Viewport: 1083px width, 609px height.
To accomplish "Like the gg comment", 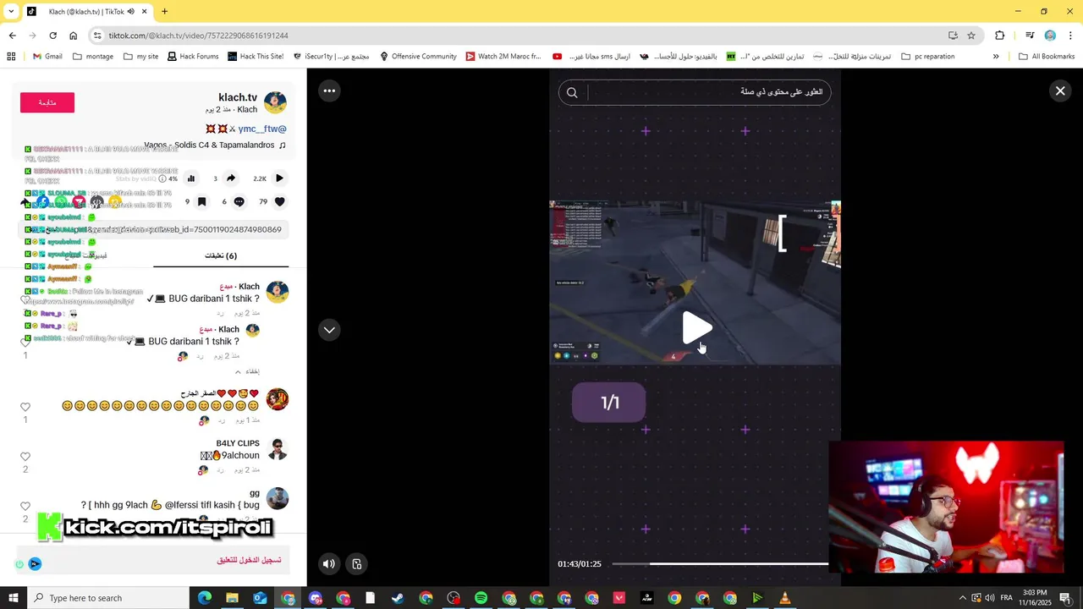I will [25, 506].
